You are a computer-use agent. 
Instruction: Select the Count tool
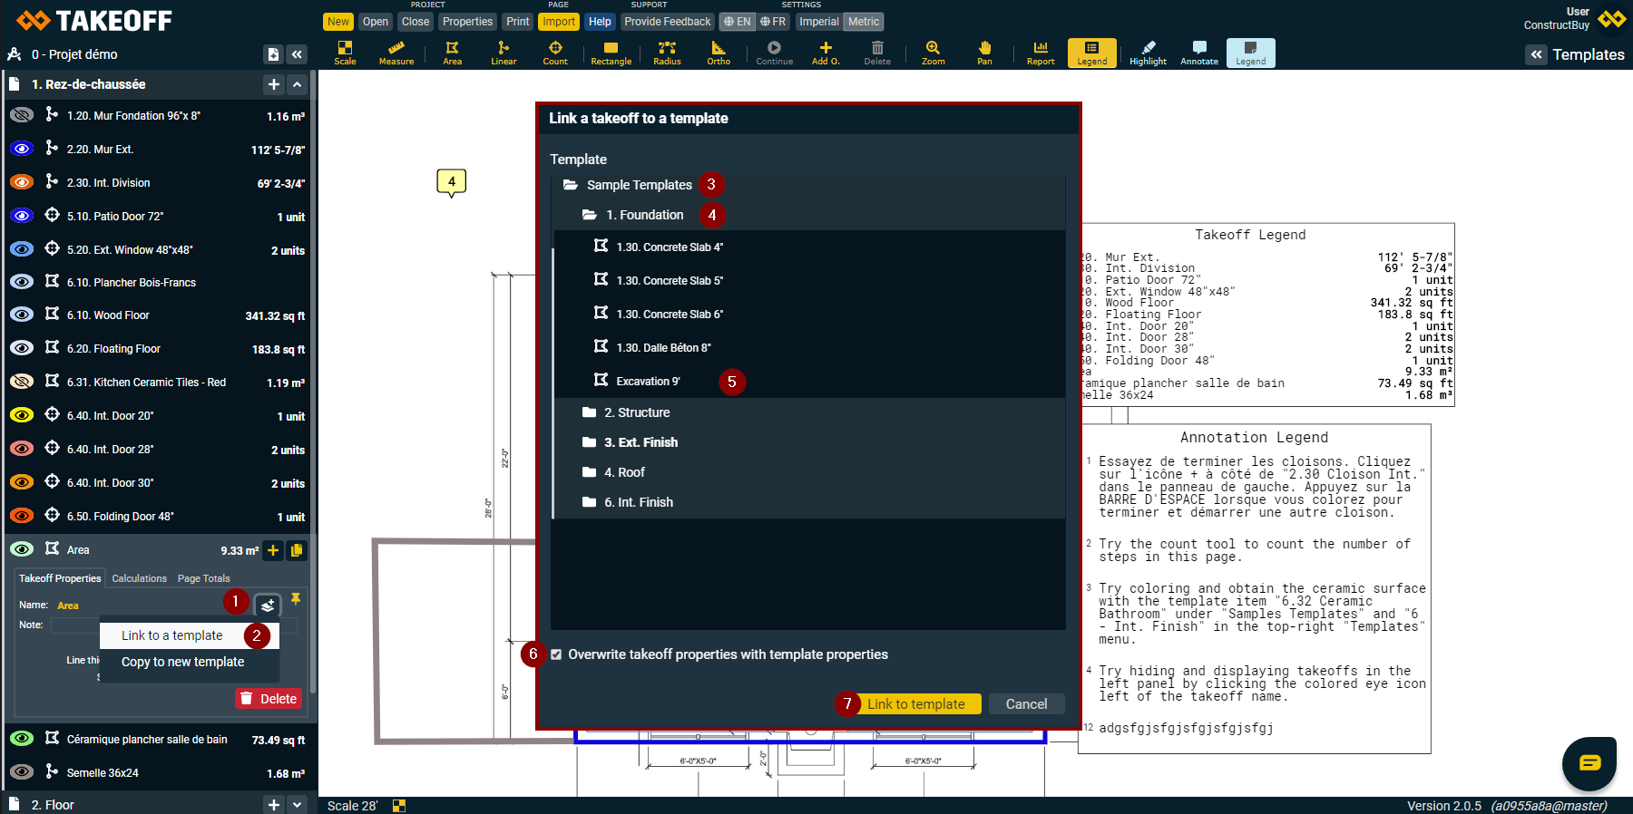coord(555,53)
